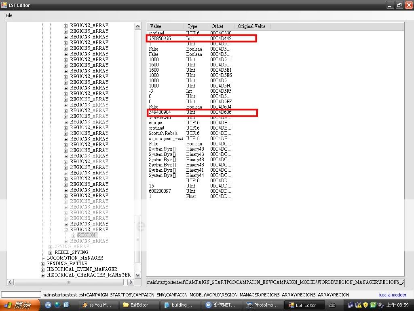Click the tree horizontal scrollbar thumb

69,282
